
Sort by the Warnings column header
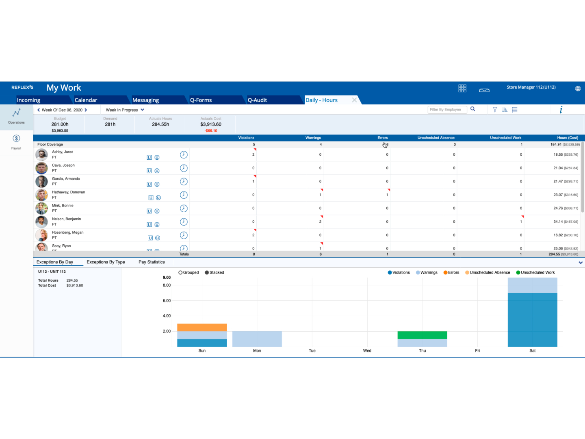[313, 138]
